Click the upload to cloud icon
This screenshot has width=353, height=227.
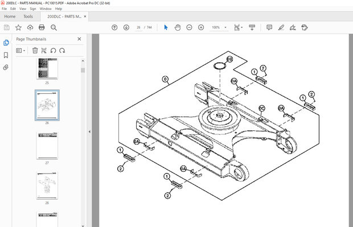30,27
